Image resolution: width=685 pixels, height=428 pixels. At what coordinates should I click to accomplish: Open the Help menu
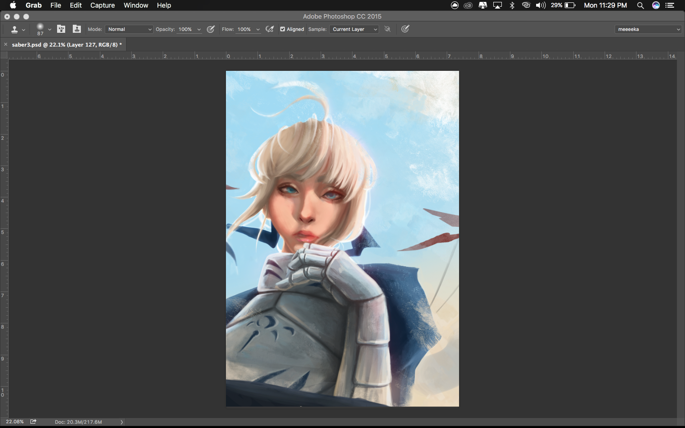point(164,5)
